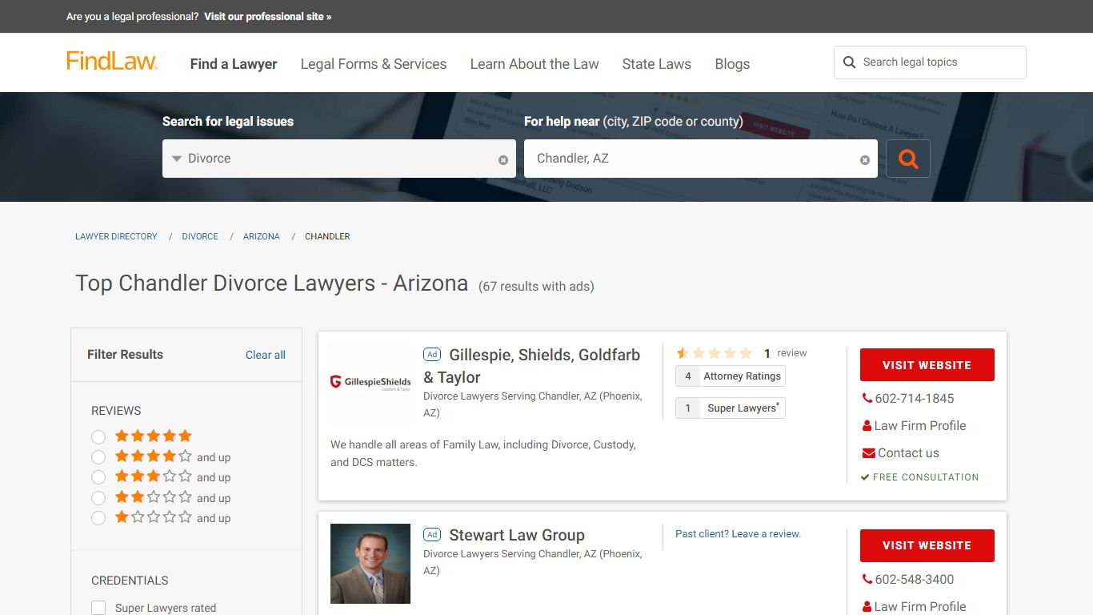Click the phone icon next to 602-548-3400
Screen dimensions: 1093x615
[x=867, y=579]
